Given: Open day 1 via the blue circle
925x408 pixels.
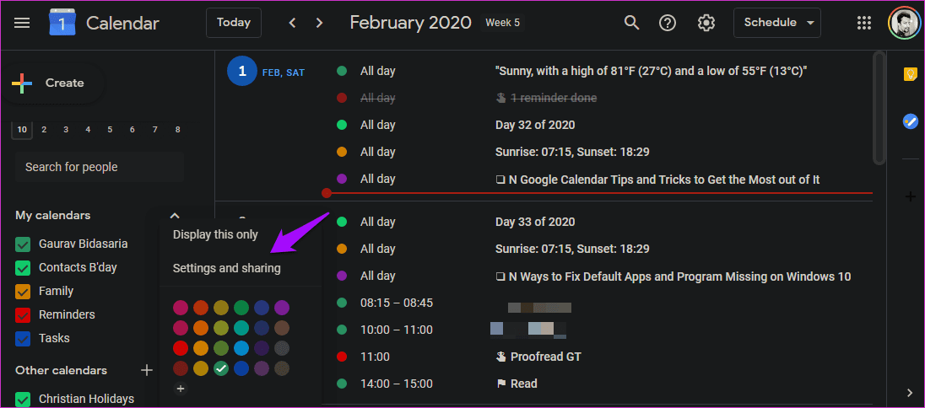Looking at the screenshot, I should coord(242,72).
